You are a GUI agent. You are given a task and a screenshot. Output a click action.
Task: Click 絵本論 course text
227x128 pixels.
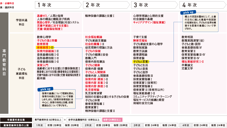point(41,78)
